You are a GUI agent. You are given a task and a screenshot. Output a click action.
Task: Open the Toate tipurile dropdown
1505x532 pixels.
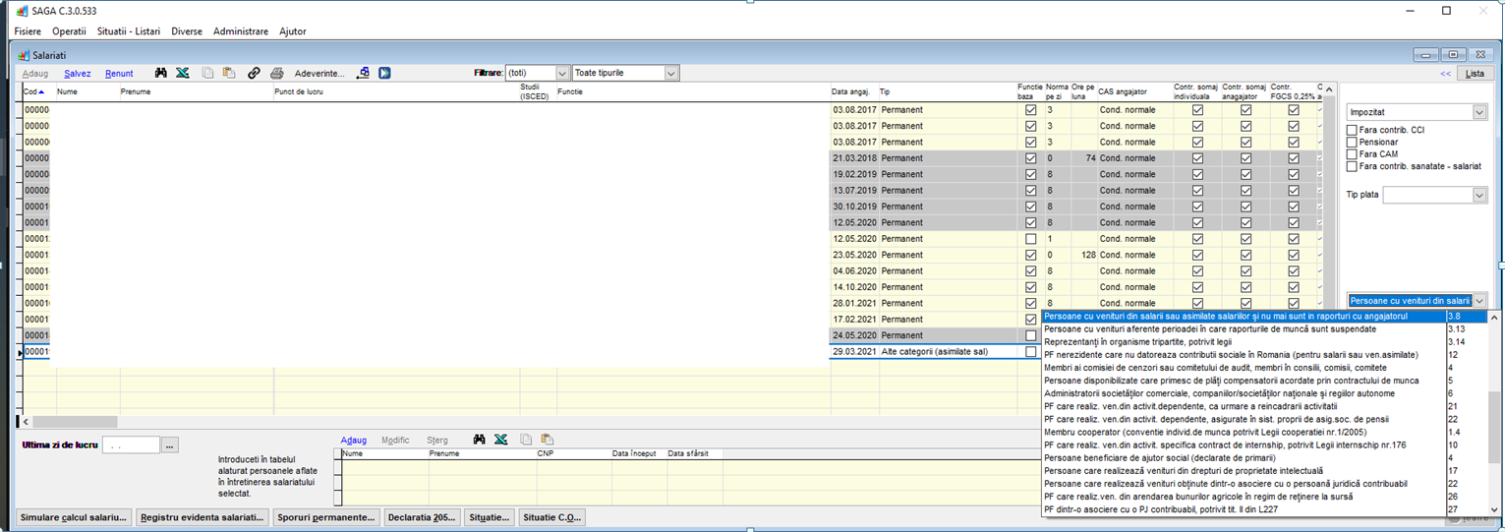[x=671, y=73]
